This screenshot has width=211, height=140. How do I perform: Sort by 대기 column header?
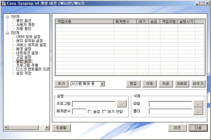coord(143,21)
